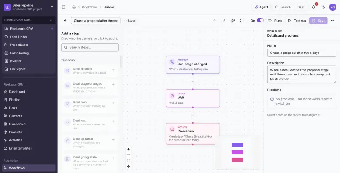Switch the workflow On toggle
Image resolution: width=340 pixels, height=173 pixels.
[260, 20]
